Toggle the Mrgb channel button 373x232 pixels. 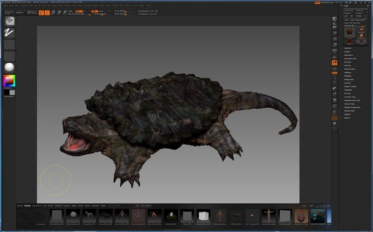(x=70, y=11)
